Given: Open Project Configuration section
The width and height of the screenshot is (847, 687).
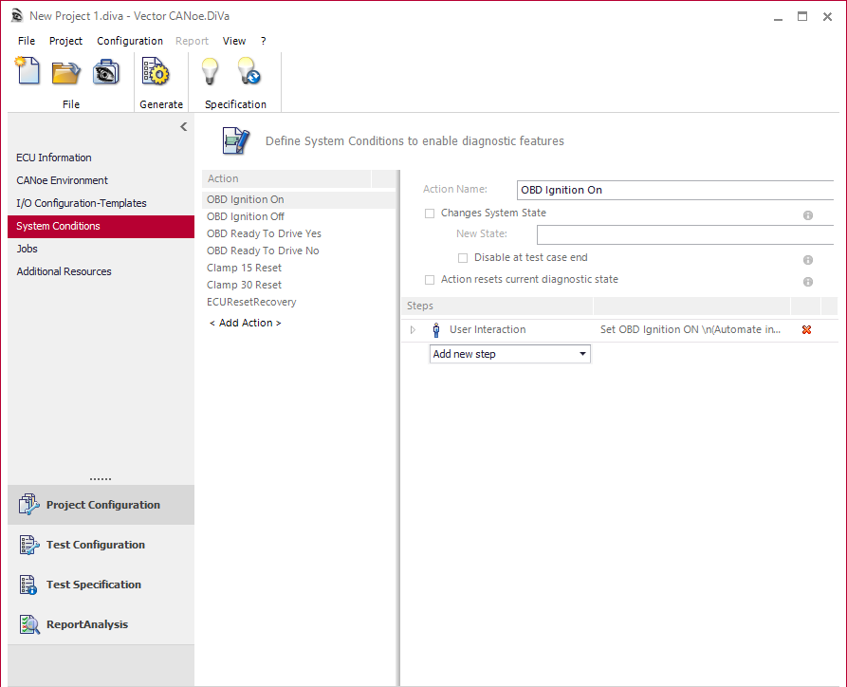Looking at the screenshot, I should (101, 505).
